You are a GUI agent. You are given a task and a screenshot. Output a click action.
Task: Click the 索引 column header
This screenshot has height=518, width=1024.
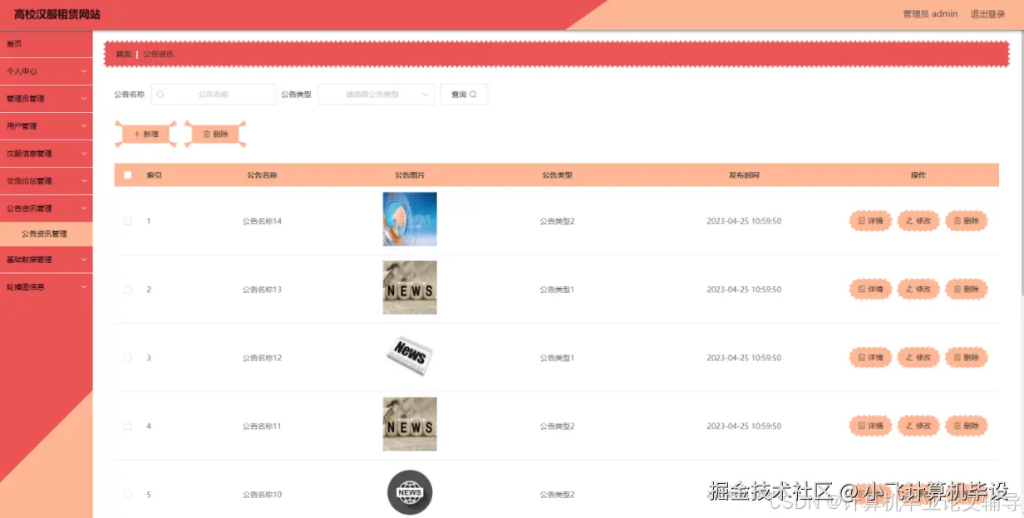154,175
